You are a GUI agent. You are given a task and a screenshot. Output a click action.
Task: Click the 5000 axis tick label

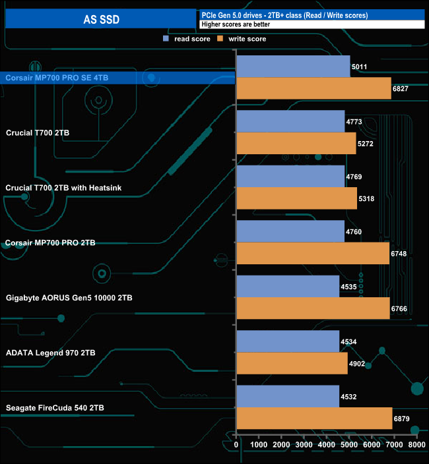pyautogui.click(x=349, y=445)
